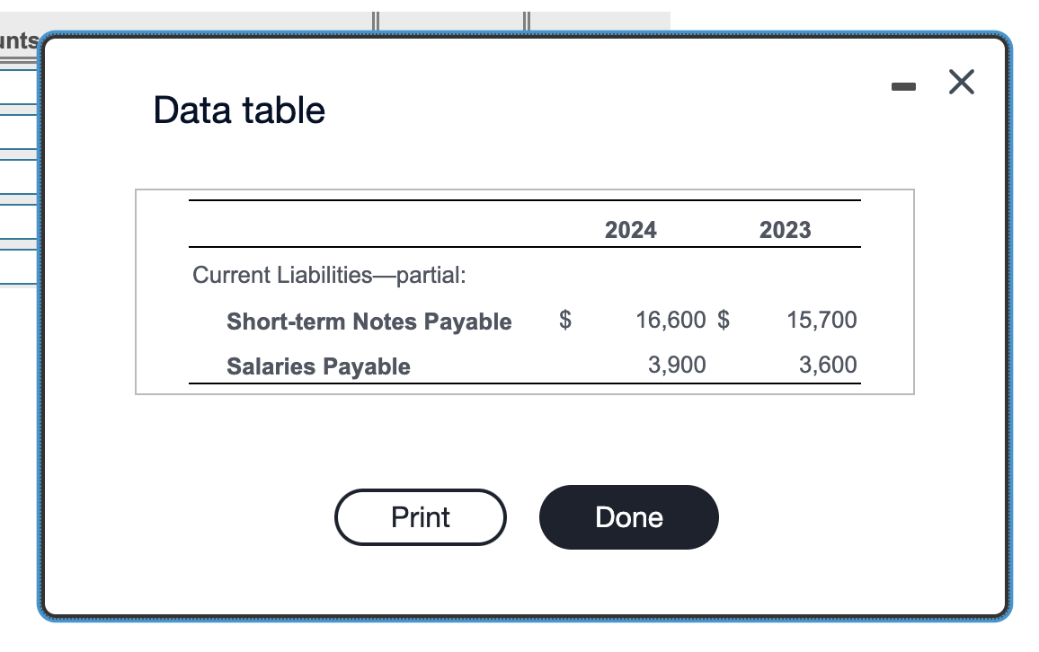Select the 2024 column header
1039x652 pixels.
pyautogui.click(x=630, y=230)
